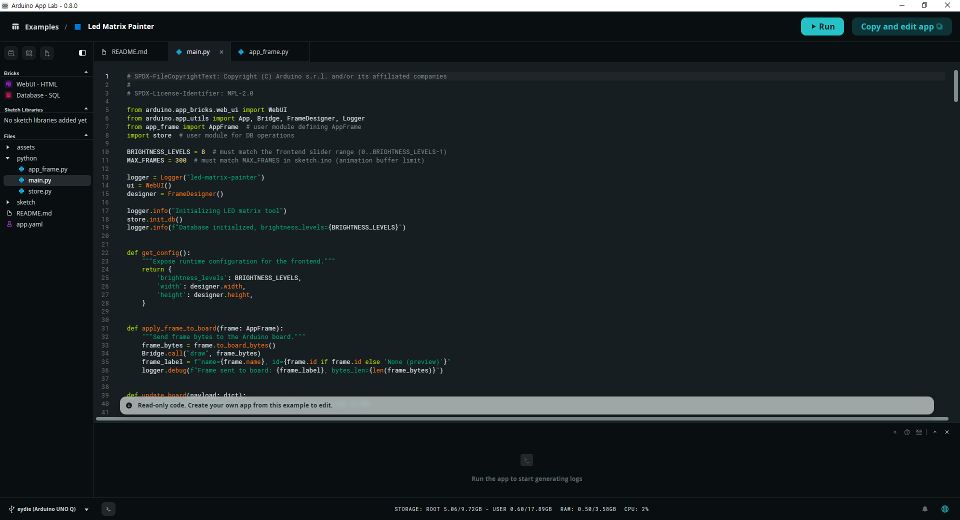This screenshot has height=520, width=960.
Task: Minimize the Arduino App Lab window
Action: coord(902,5)
